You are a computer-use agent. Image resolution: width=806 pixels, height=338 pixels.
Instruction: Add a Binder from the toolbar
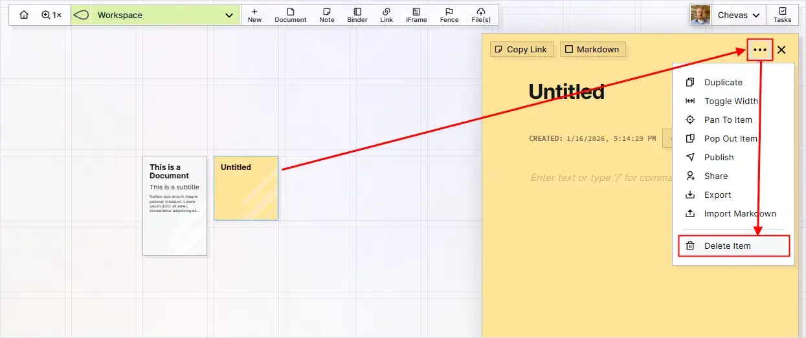pos(357,15)
